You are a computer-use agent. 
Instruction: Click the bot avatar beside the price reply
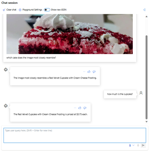click(6, 106)
